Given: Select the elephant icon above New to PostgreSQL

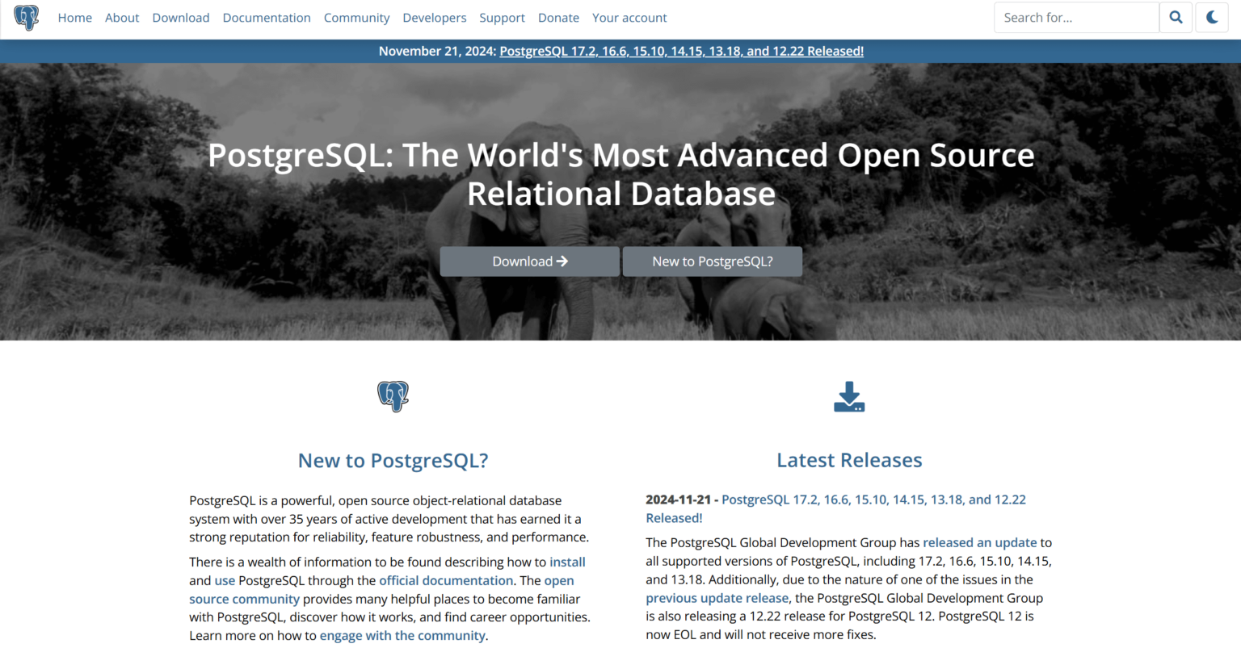Looking at the screenshot, I should [x=393, y=396].
